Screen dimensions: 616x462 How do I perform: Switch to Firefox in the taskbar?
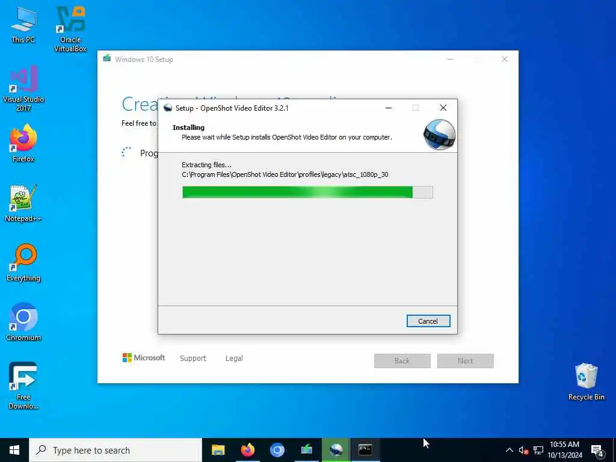point(247,450)
